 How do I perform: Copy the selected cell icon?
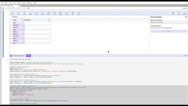tap(11, 8)
